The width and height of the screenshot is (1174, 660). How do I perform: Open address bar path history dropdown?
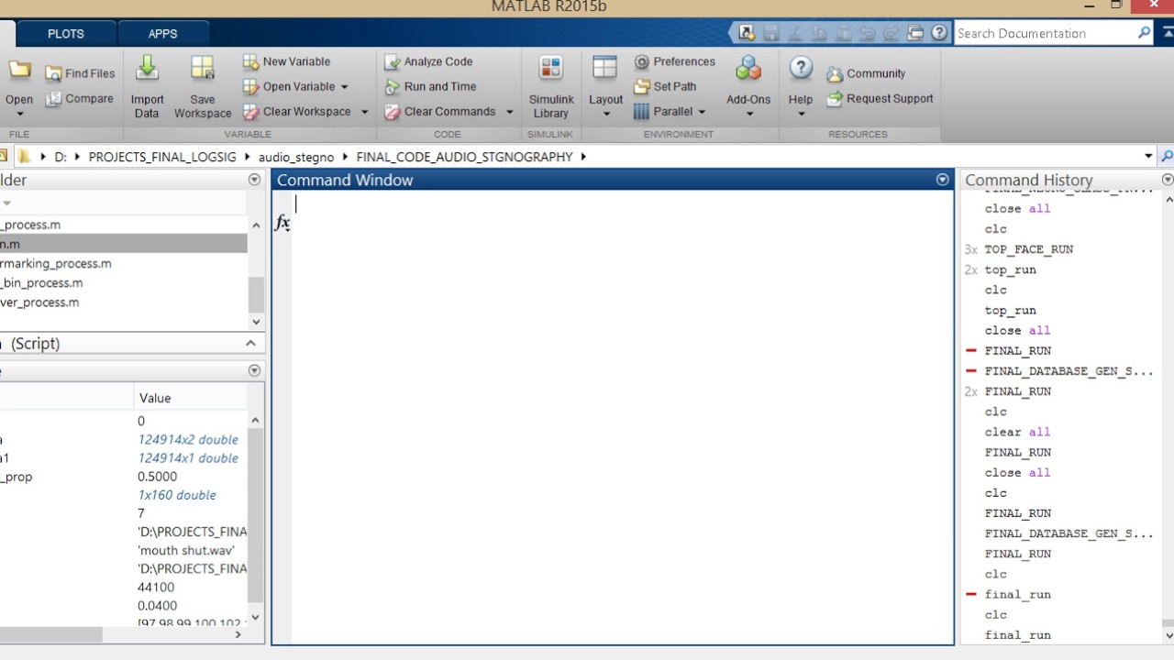pyautogui.click(x=1148, y=157)
